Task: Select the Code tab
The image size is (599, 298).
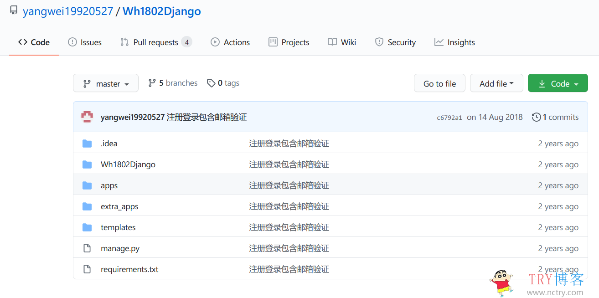Action: (x=34, y=42)
